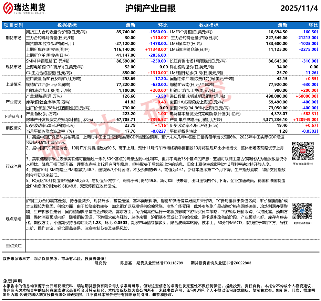Click the 期权情况 row label

[13, 128]
